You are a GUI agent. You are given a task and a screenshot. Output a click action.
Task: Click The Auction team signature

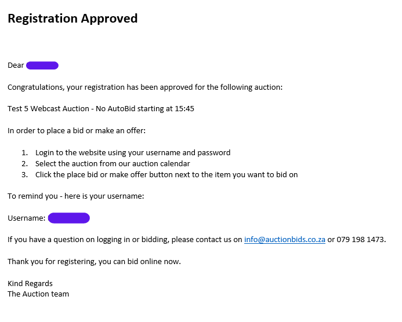coord(38,294)
